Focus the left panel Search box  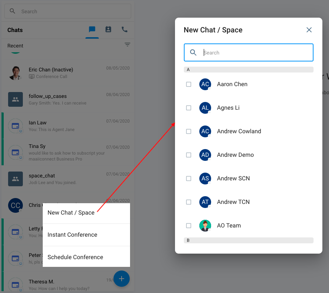[68, 11]
